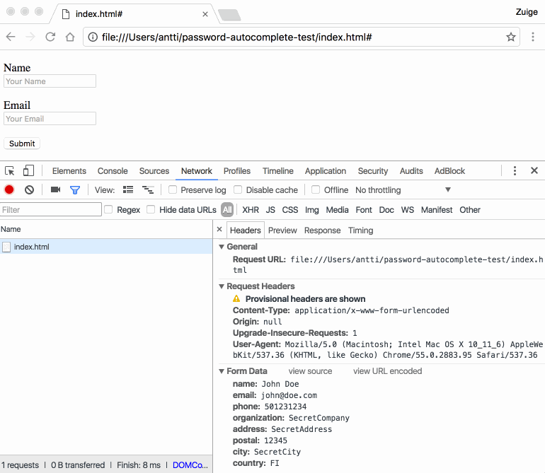Viewport: 545px width, 473px height.
Task: Toggle the capture screenshots camera icon
Action: pyautogui.click(x=55, y=189)
